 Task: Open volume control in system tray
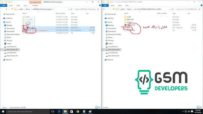189,111
